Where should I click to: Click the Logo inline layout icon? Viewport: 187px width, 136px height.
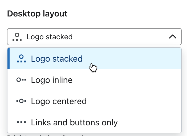(x=21, y=80)
